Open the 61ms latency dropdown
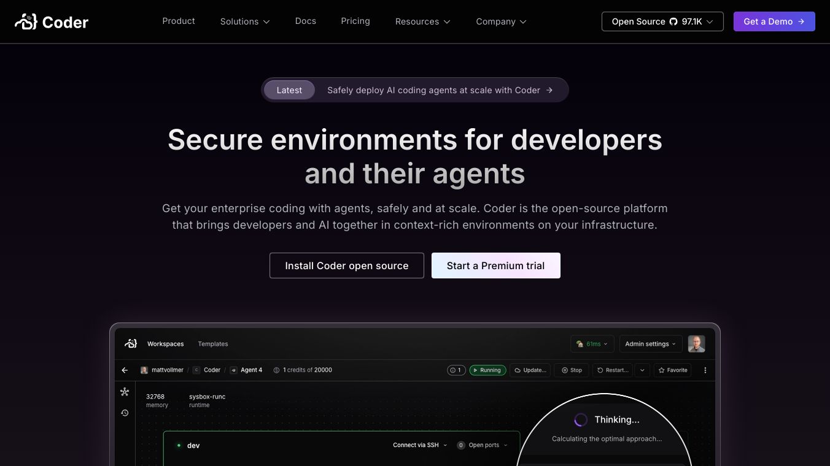The height and width of the screenshot is (466, 830). 592,344
